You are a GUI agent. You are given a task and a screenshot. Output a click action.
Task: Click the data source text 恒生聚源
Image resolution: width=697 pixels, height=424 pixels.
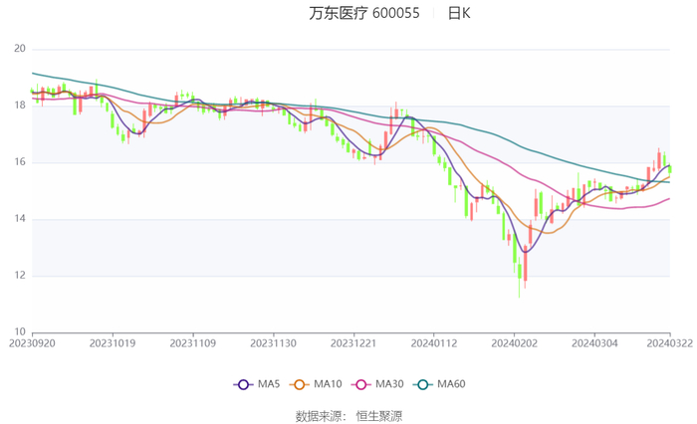point(379,416)
